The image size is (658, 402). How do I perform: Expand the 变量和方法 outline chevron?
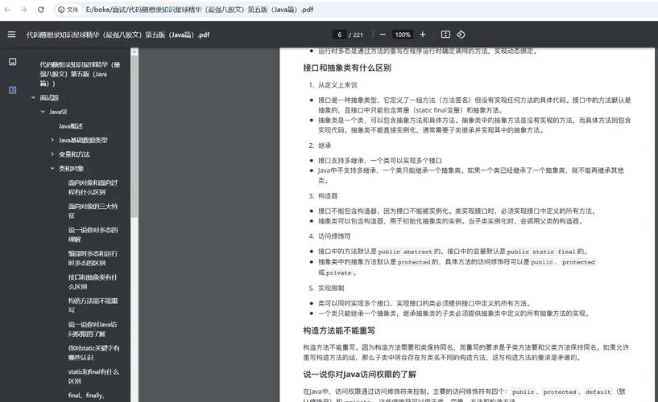point(52,154)
